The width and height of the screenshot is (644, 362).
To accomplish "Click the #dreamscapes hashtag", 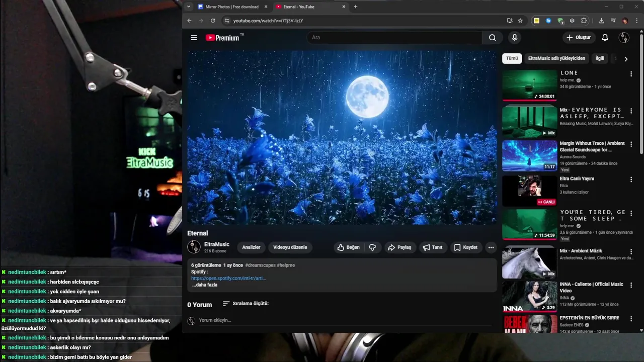I will tap(260, 265).
